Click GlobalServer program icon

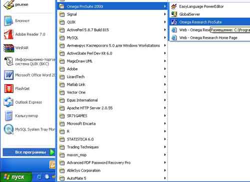[174, 14]
